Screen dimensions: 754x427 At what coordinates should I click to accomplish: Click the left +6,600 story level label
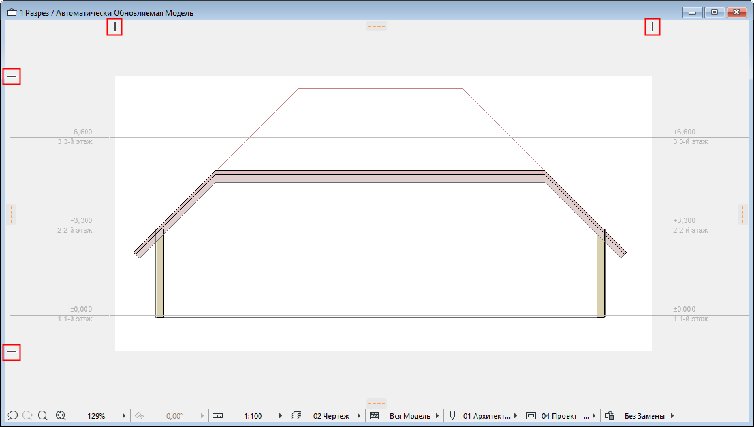point(81,132)
